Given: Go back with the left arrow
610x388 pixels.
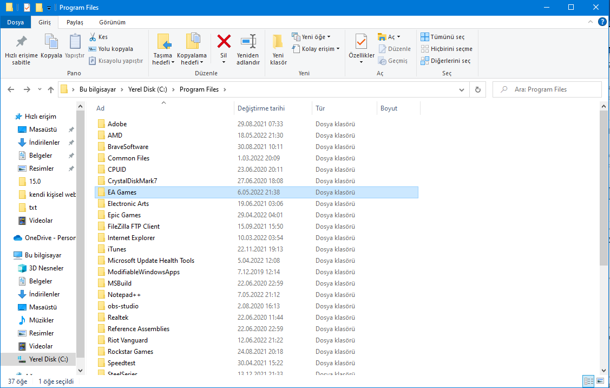Looking at the screenshot, I should coord(11,89).
